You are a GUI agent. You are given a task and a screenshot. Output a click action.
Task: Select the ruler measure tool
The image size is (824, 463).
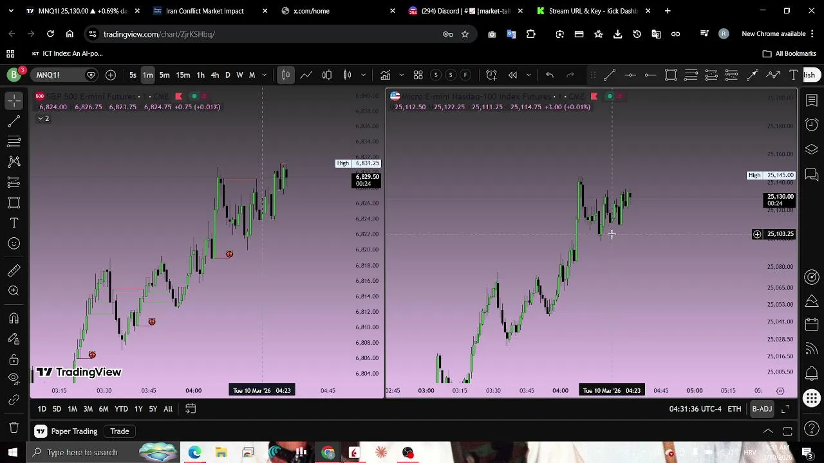[14, 271]
